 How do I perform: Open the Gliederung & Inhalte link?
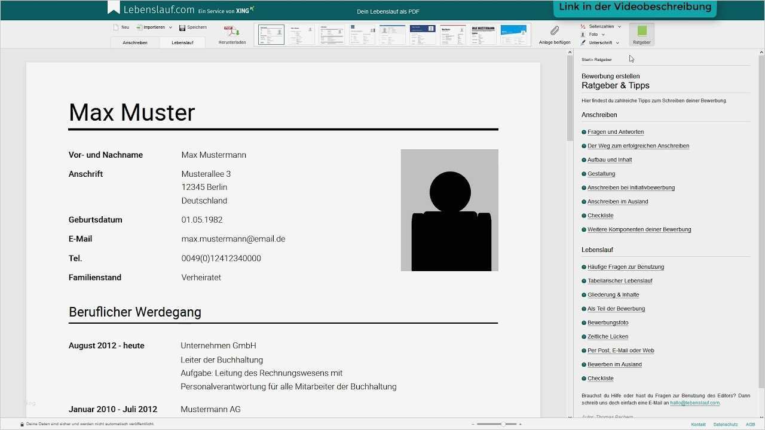(x=613, y=295)
